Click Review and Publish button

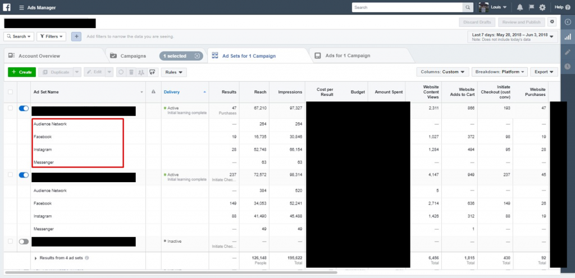point(521,22)
